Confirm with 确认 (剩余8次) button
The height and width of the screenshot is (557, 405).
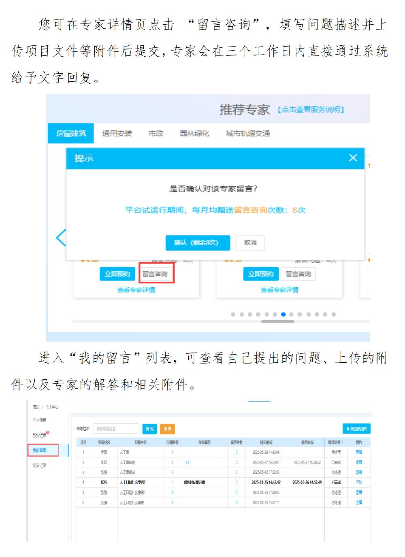click(198, 243)
